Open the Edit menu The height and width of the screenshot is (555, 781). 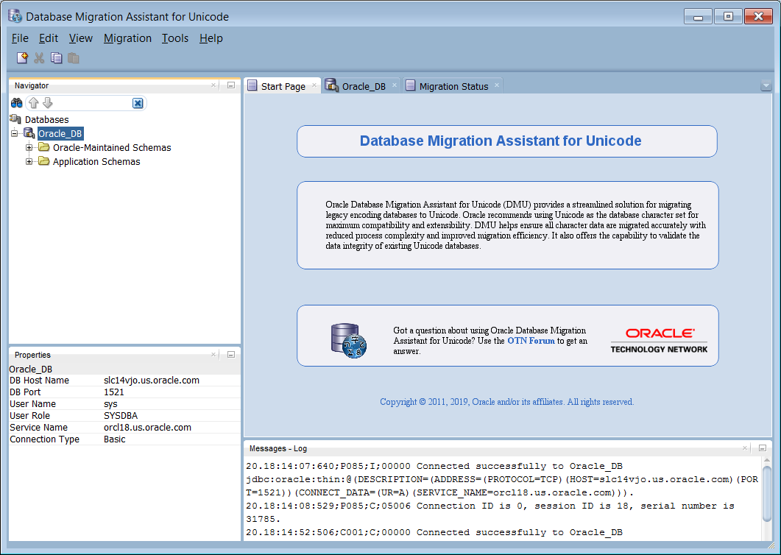click(49, 38)
